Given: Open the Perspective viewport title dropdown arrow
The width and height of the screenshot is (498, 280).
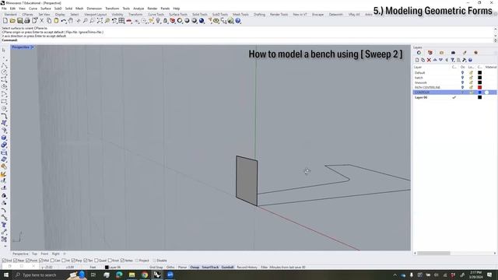Looking at the screenshot, I should coord(33,47).
